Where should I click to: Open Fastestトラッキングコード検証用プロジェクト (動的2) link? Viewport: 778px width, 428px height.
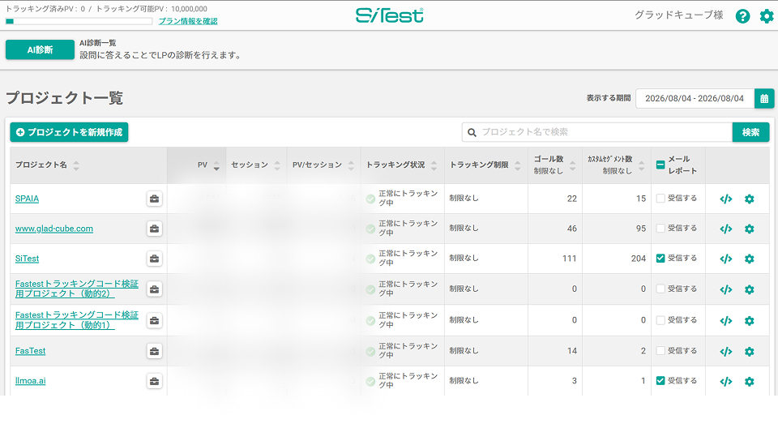tap(77, 289)
